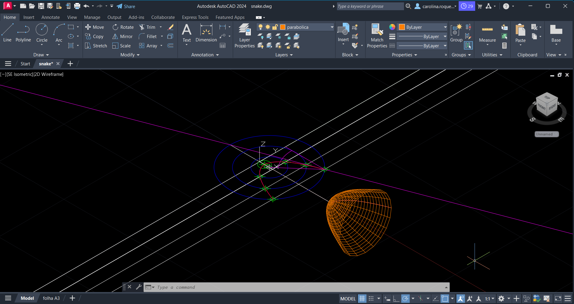This screenshot has width=574, height=304.
Task: Switch to the Annotate ribbon tab
Action: tap(50, 17)
